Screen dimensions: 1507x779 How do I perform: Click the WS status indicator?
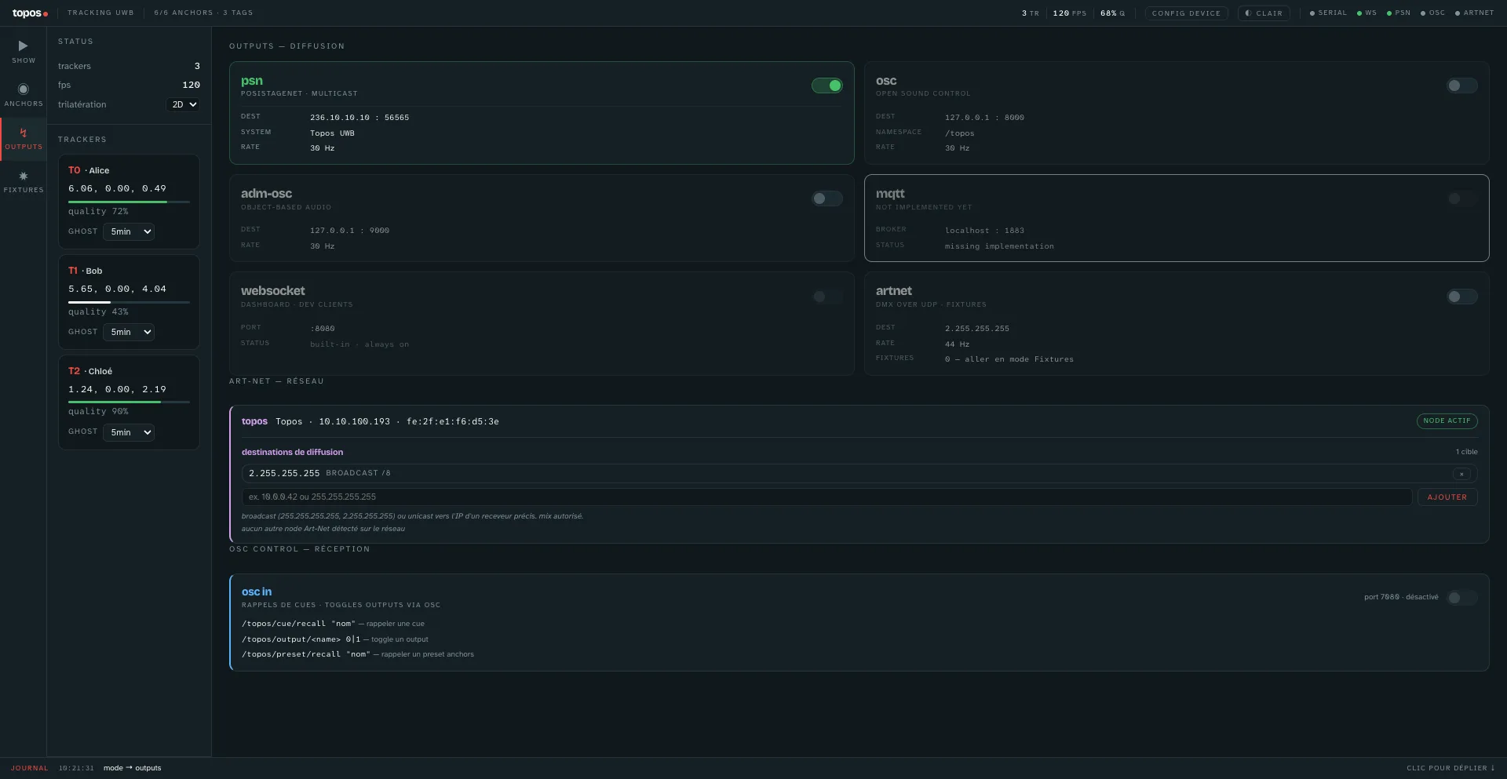pos(1367,13)
